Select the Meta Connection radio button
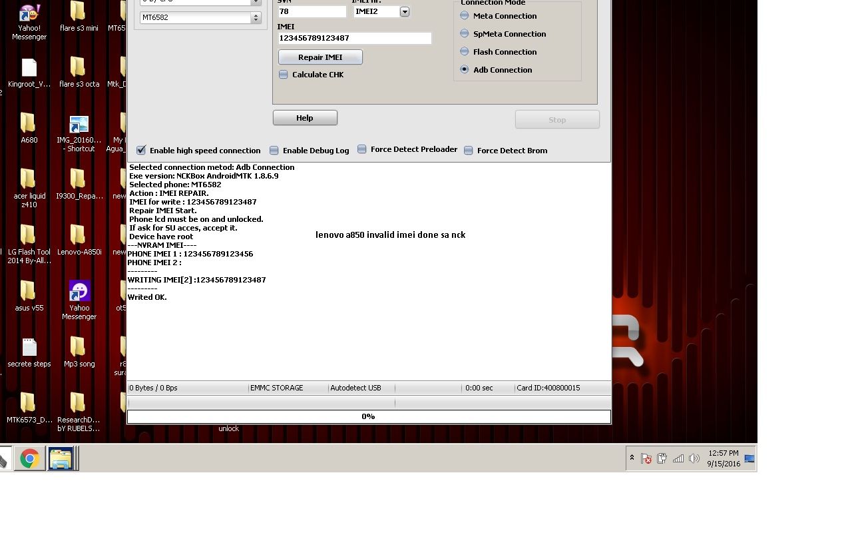The width and height of the screenshot is (852, 533). coord(464,15)
